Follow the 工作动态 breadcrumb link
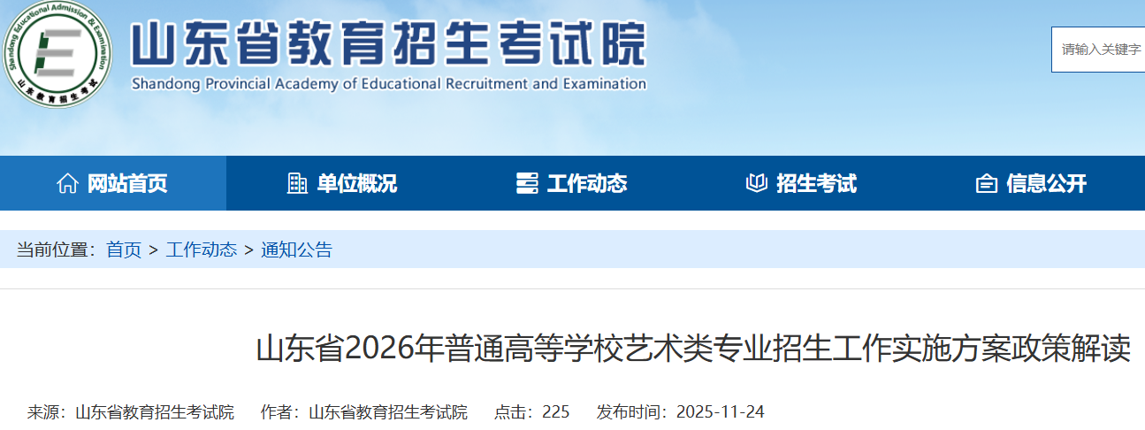Screen dimensions: 1145x430 pyautogui.click(x=201, y=250)
